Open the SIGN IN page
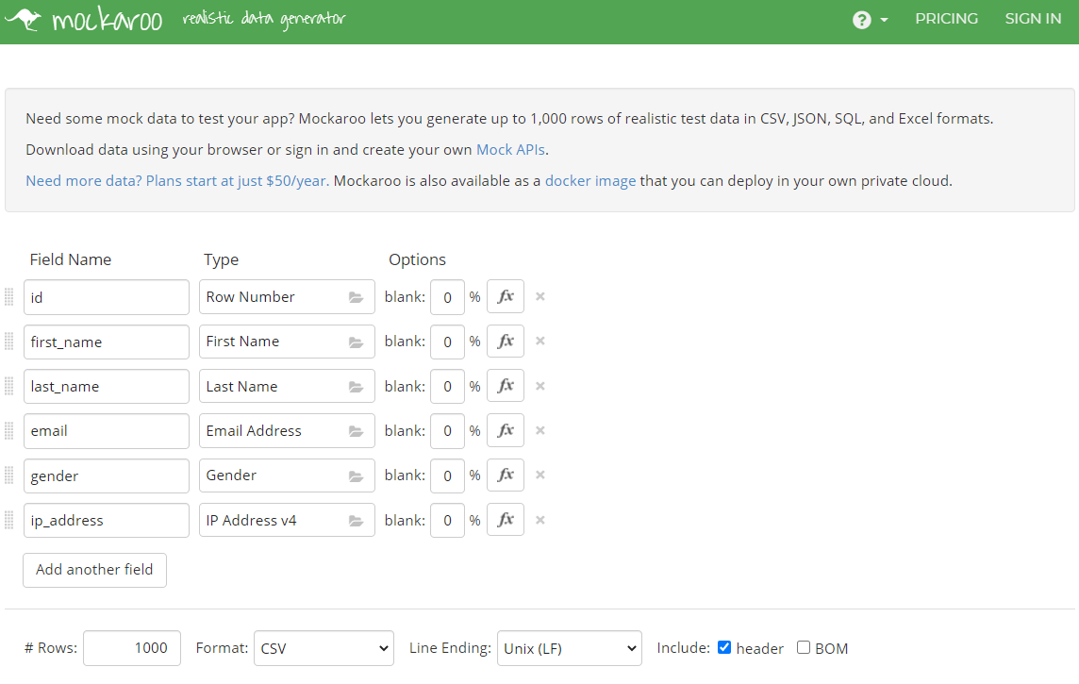 [x=1033, y=19]
